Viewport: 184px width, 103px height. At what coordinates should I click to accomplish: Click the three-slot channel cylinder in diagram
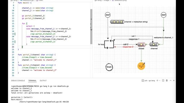click(117, 22)
